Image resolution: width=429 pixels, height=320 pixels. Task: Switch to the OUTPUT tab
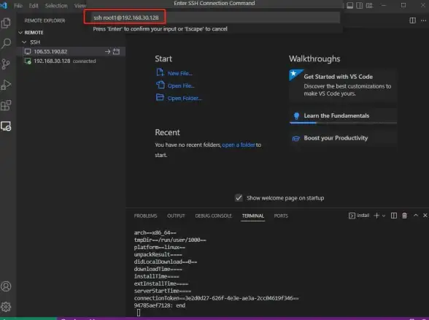177,216
